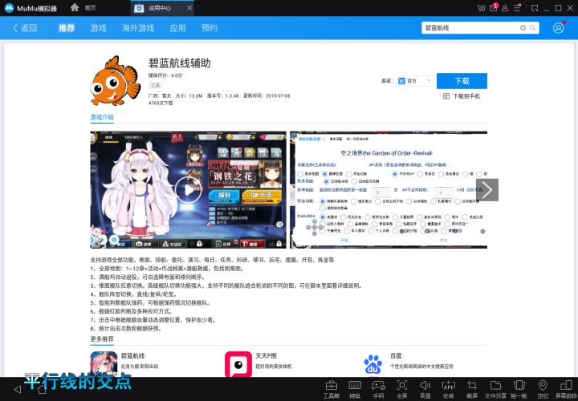Clear the search box text

tap(523, 27)
